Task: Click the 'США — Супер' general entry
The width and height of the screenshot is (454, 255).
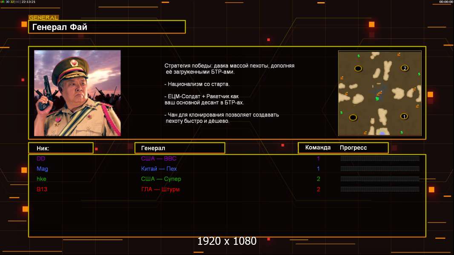Action: tap(161, 179)
